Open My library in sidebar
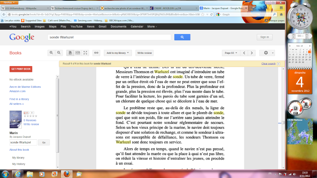The width and height of the screenshot is (317, 178). [x=18, y=157]
